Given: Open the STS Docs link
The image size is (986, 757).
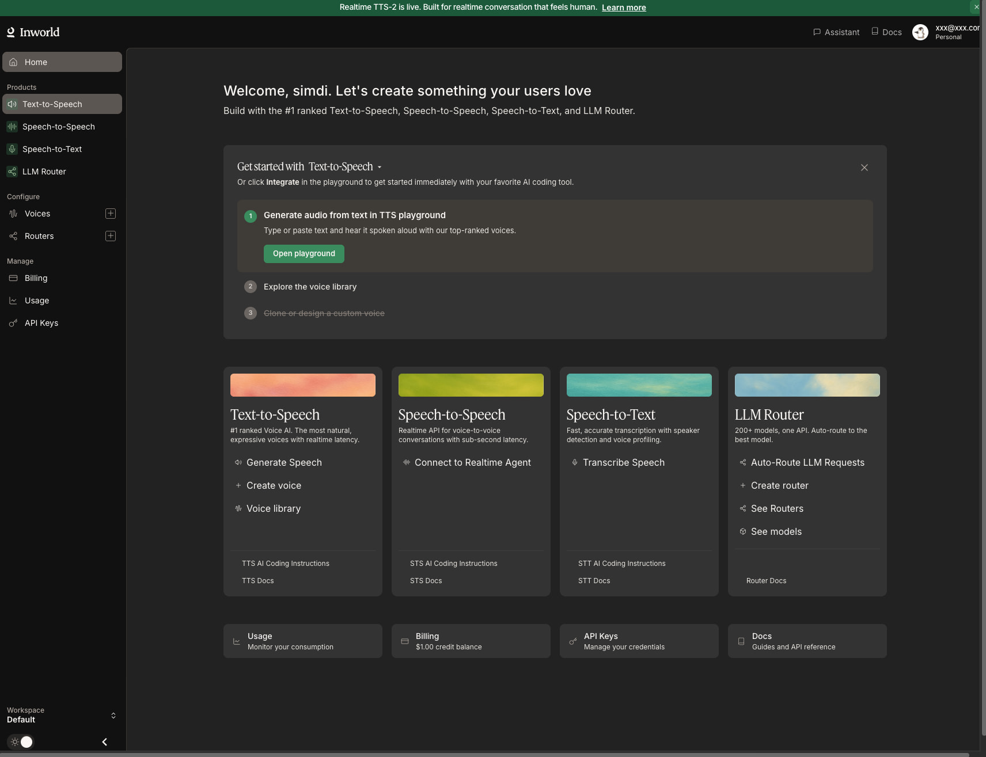Looking at the screenshot, I should 426,581.
